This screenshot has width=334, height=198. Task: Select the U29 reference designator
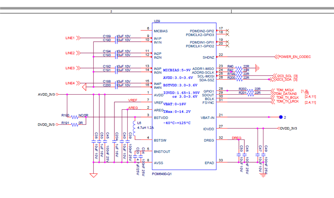pyautogui.click(x=157, y=21)
